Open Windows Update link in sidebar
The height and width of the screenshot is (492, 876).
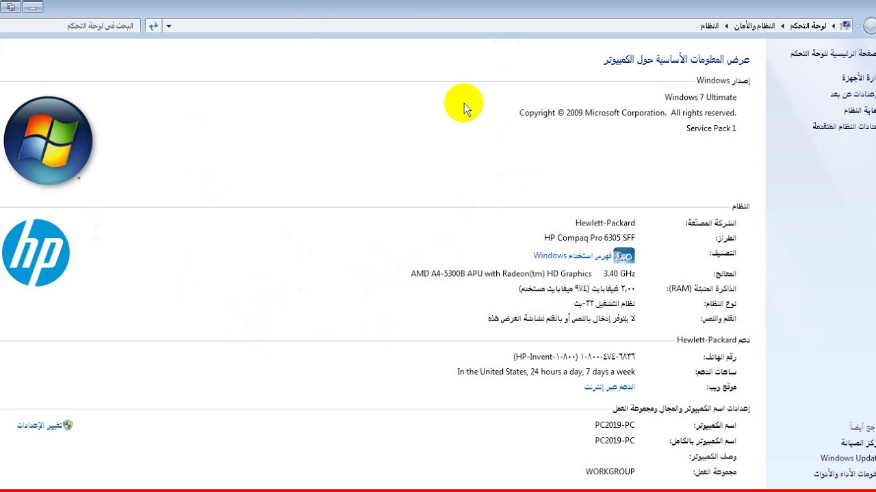click(x=848, y=459)
